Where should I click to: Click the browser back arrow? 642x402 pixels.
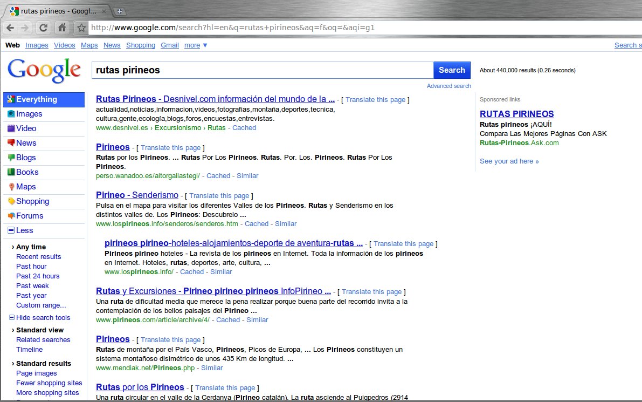click(x=10, y=28)
